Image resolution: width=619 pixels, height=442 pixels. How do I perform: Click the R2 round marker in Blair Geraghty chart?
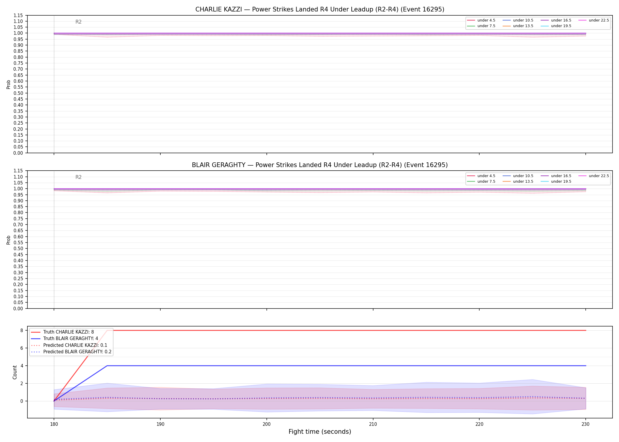pyautogui.click(x=78, y=177)
